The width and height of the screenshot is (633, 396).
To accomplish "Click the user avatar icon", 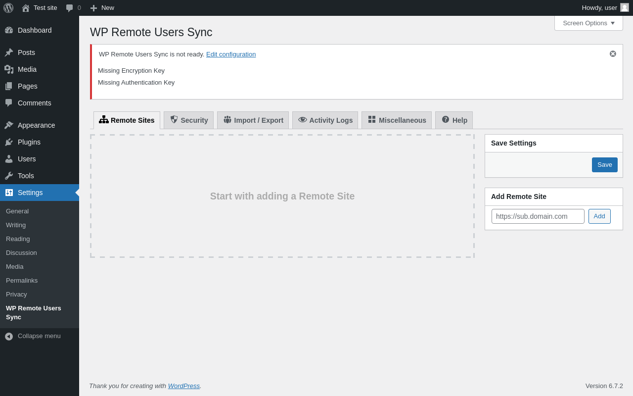I will click(x=625, y=7).
